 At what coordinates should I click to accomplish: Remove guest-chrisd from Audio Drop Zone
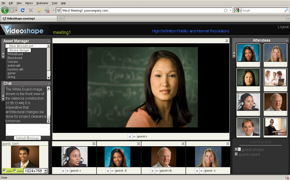coord(236,149)
